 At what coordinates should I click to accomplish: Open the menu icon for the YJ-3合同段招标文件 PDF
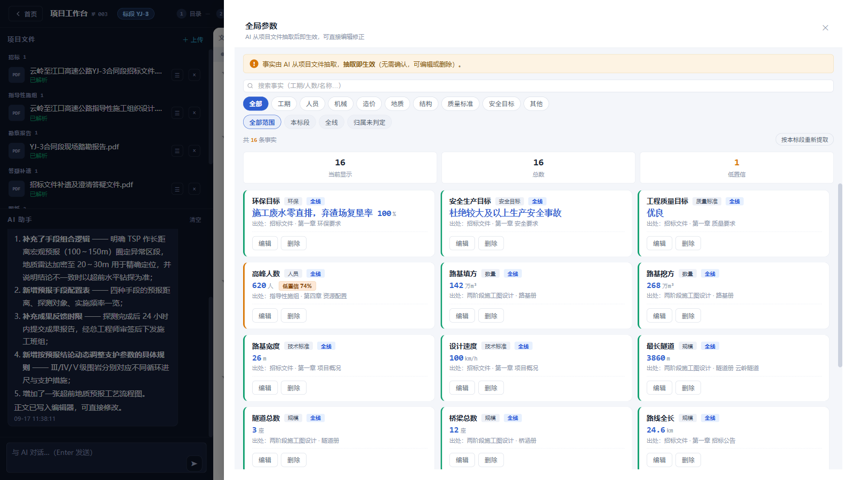tap(178, 75)
